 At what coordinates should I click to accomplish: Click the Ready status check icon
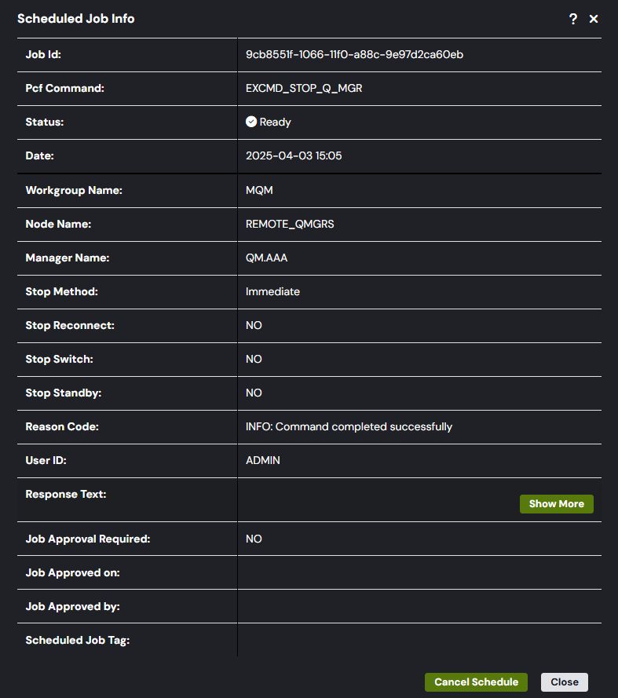click(251, 121)
